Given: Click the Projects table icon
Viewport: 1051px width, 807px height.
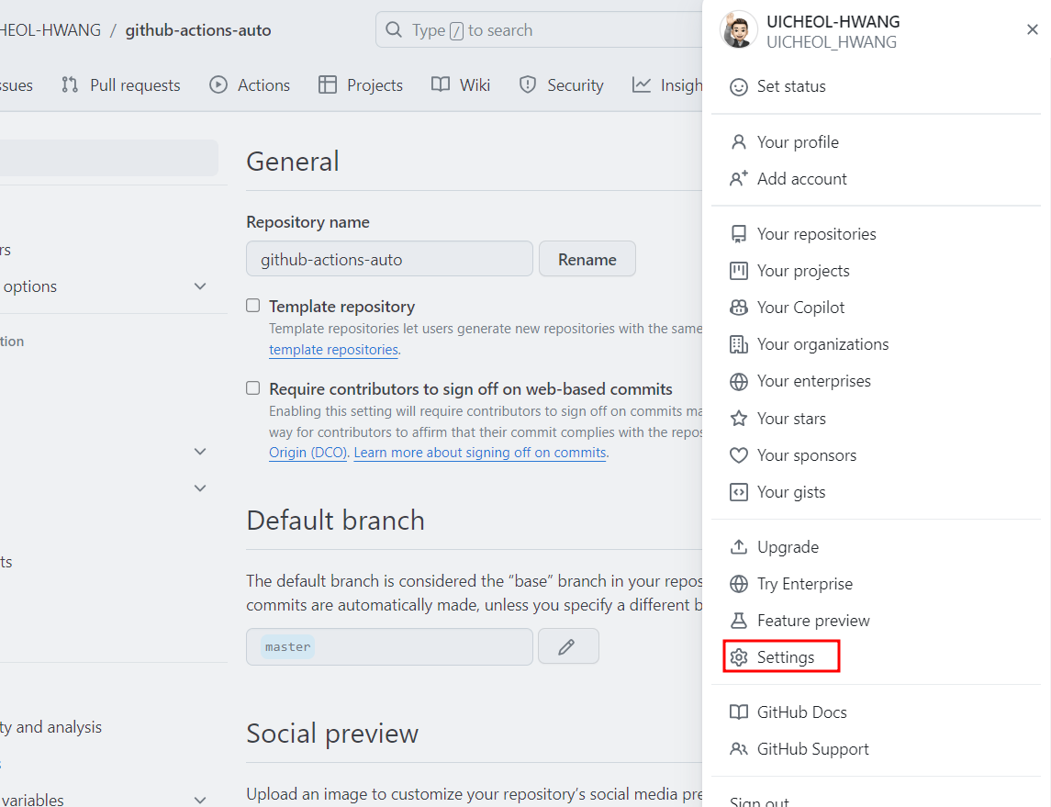Looking at the screenshot, I should tap(327, 84).
